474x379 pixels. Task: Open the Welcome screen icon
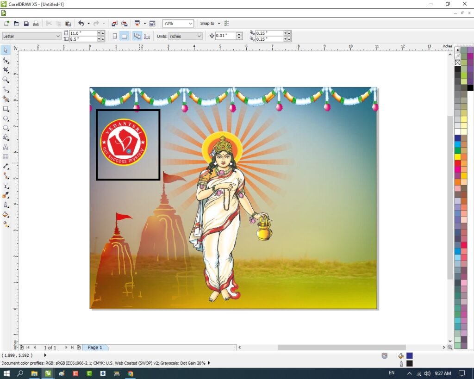152,23
